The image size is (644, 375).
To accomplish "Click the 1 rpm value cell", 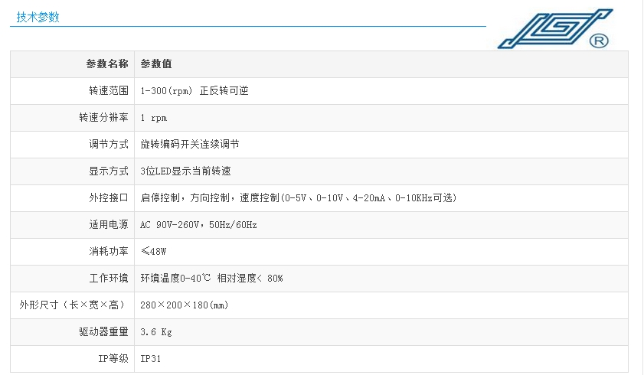I will coord(153,118).
